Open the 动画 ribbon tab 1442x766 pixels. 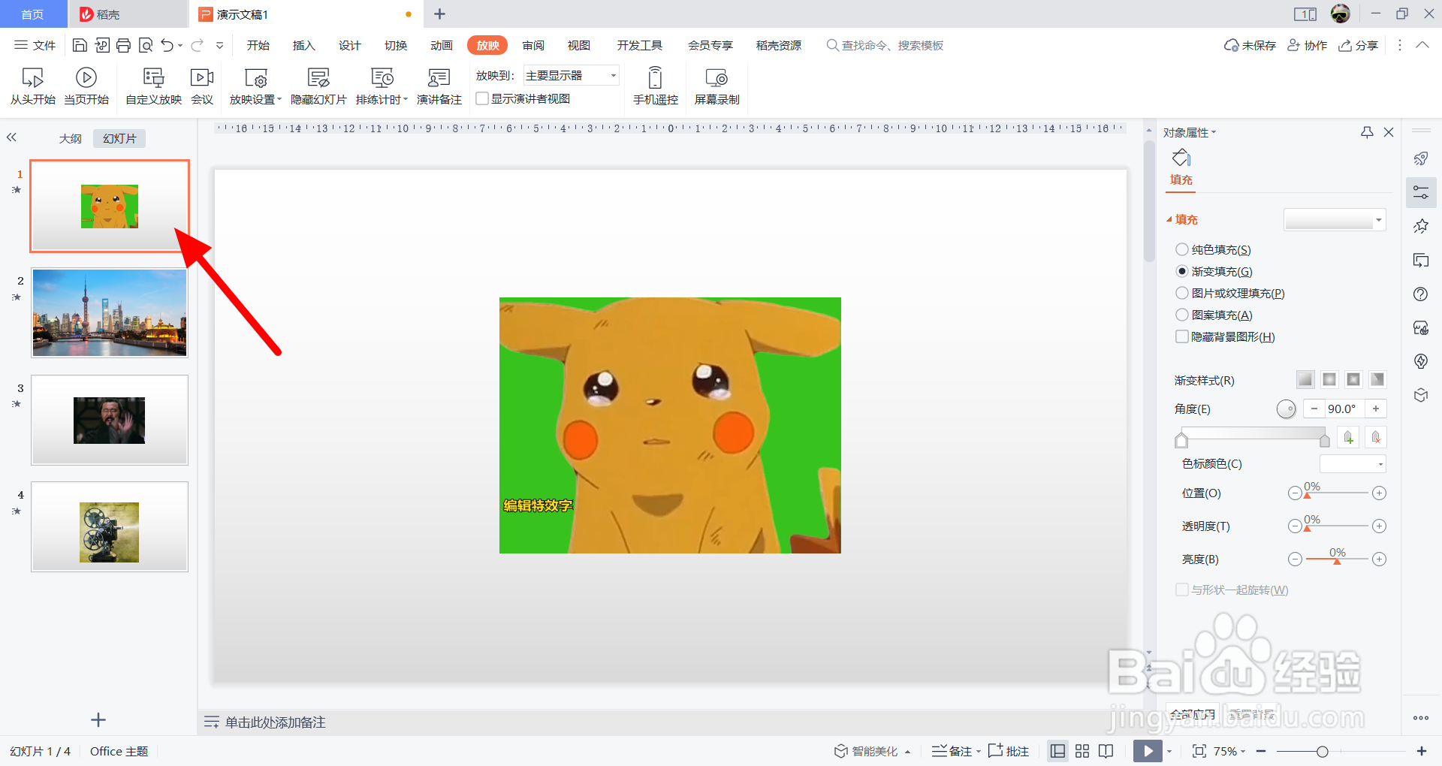point(441,45)
